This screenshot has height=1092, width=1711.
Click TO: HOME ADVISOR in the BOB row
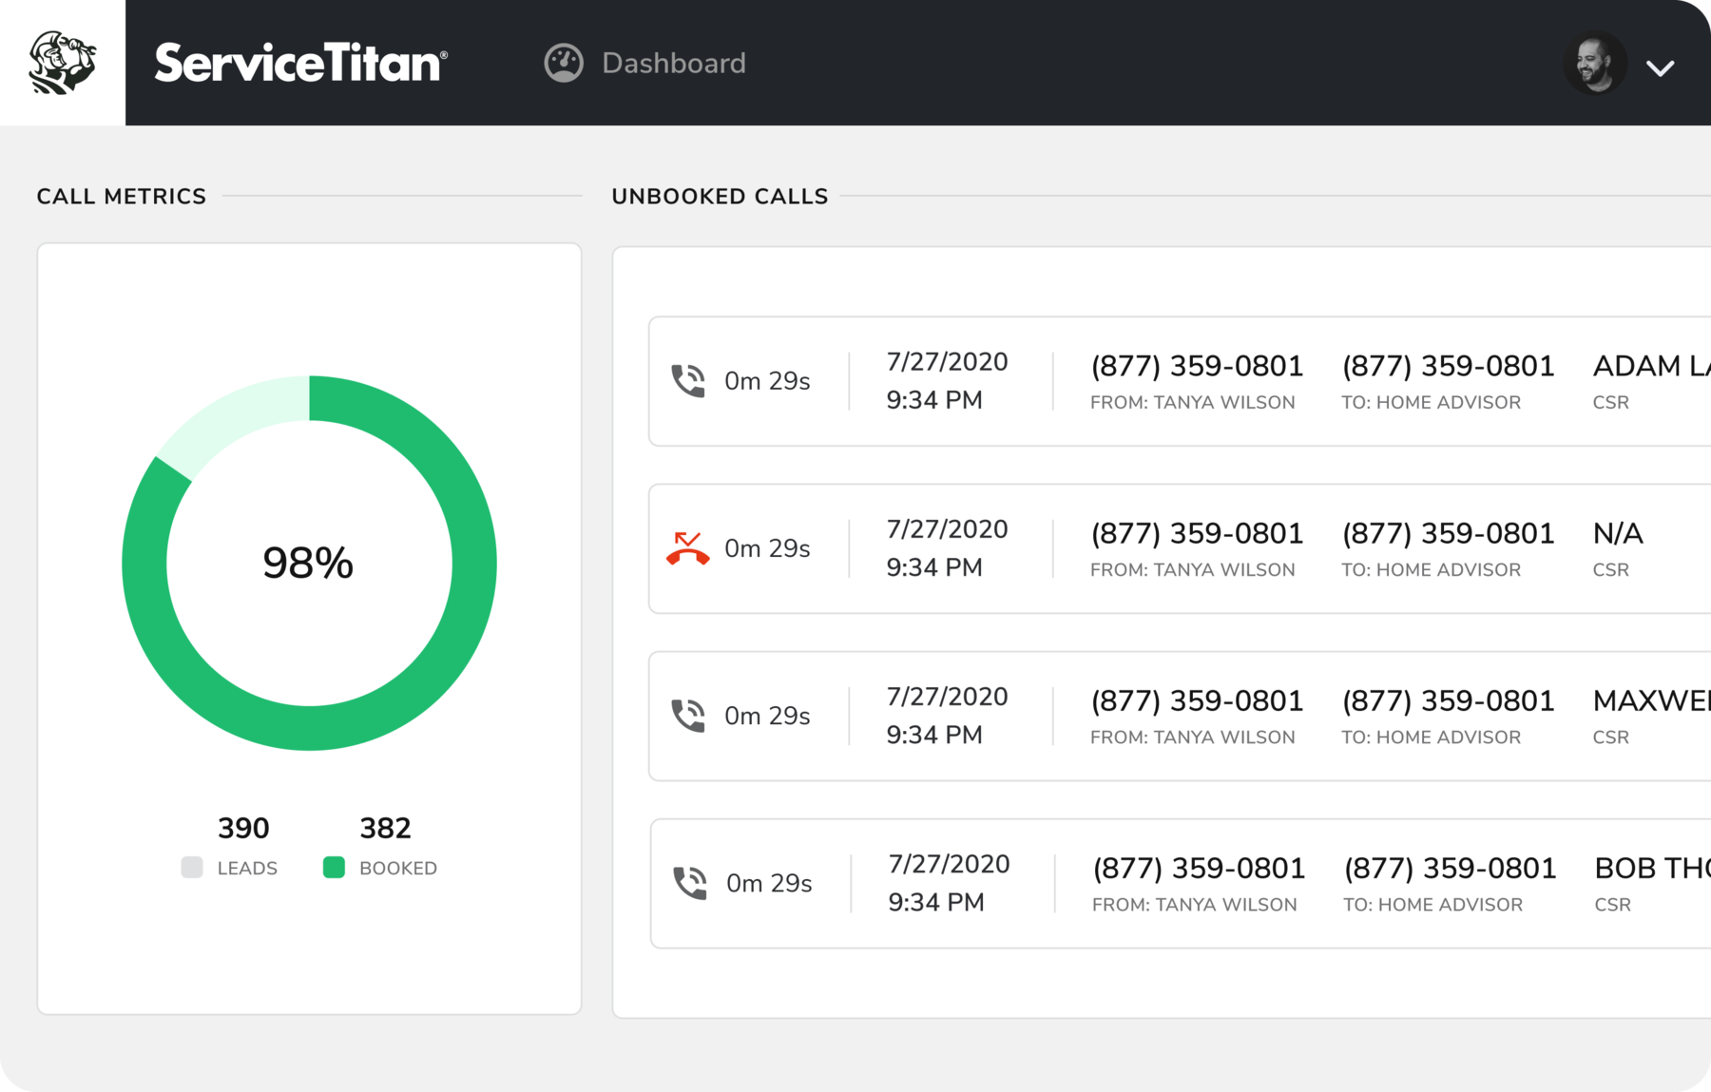pyautogui.click(x=1433, y=904)
